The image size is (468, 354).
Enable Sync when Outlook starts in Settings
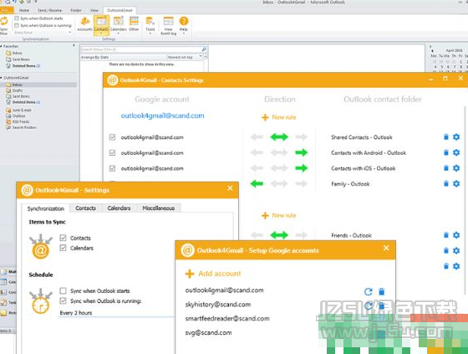pos(63,290)
